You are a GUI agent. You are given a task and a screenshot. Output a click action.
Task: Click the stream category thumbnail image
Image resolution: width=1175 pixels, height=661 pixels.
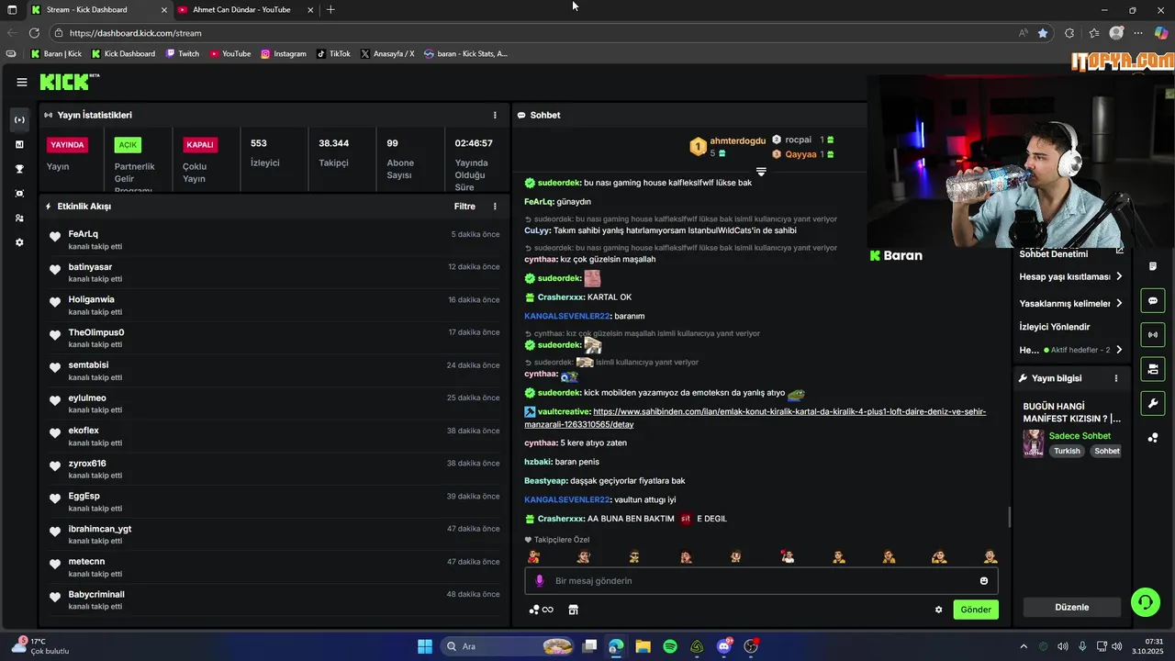pos(1034,443)
